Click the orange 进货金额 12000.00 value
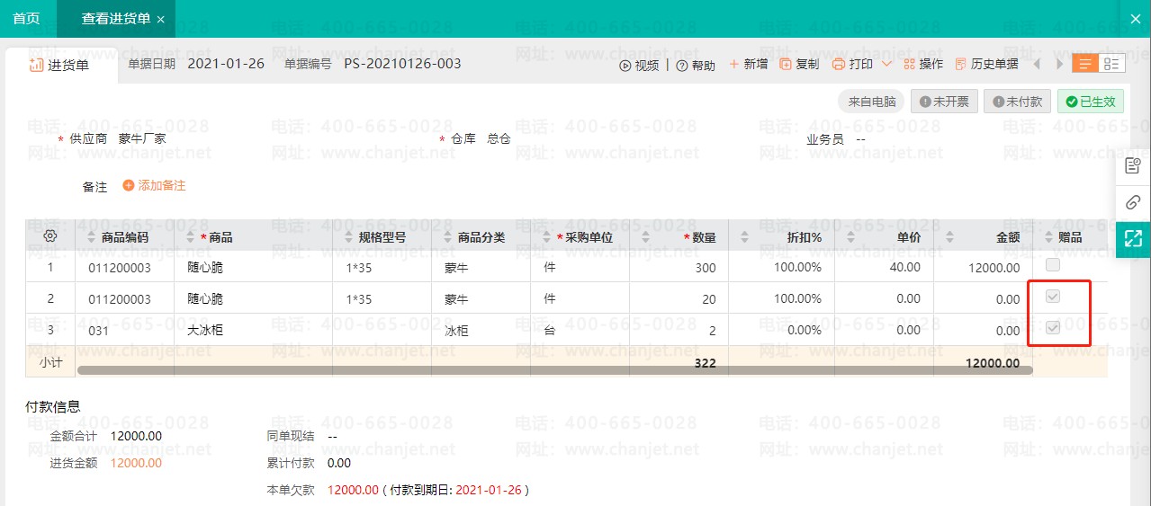 click(x=136, y=463)
